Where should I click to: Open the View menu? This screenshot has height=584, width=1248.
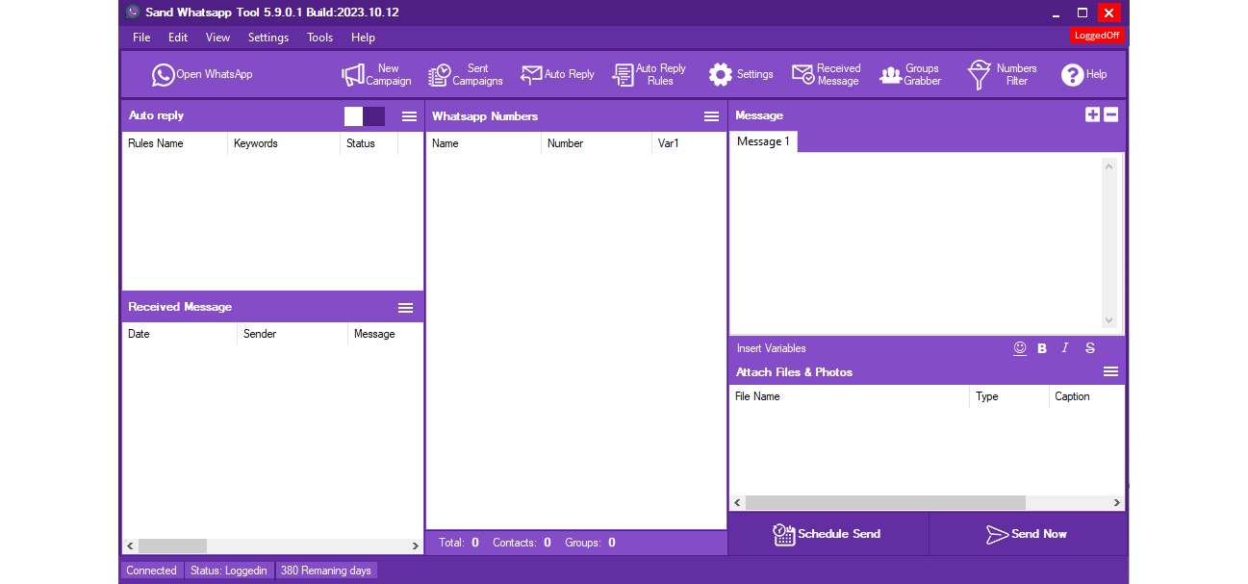217,38
